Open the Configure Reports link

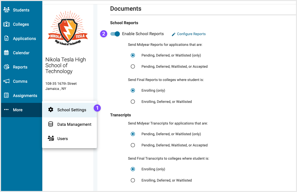191,34
